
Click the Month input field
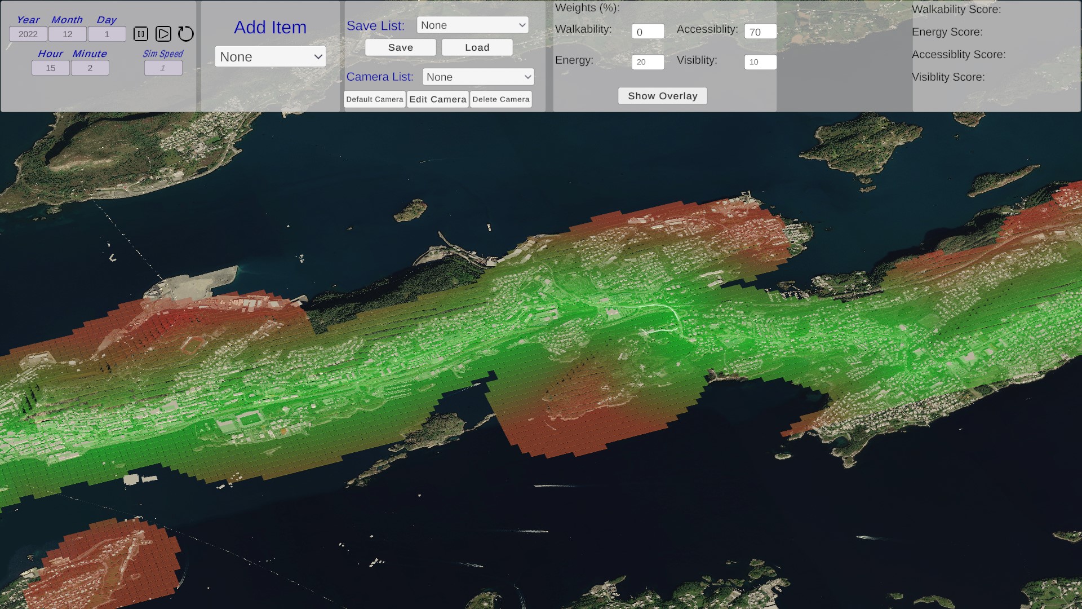[x=68, y=34]
